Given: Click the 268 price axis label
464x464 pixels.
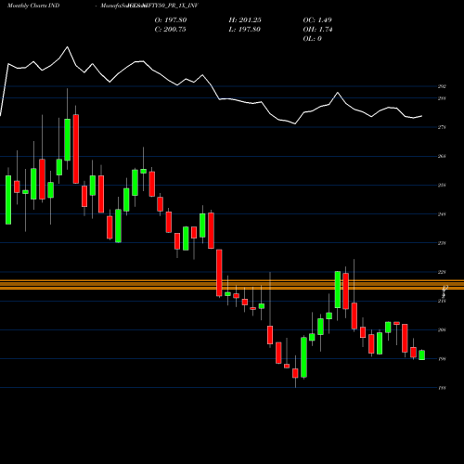Looking at the screenshot, I should [442, 156].
